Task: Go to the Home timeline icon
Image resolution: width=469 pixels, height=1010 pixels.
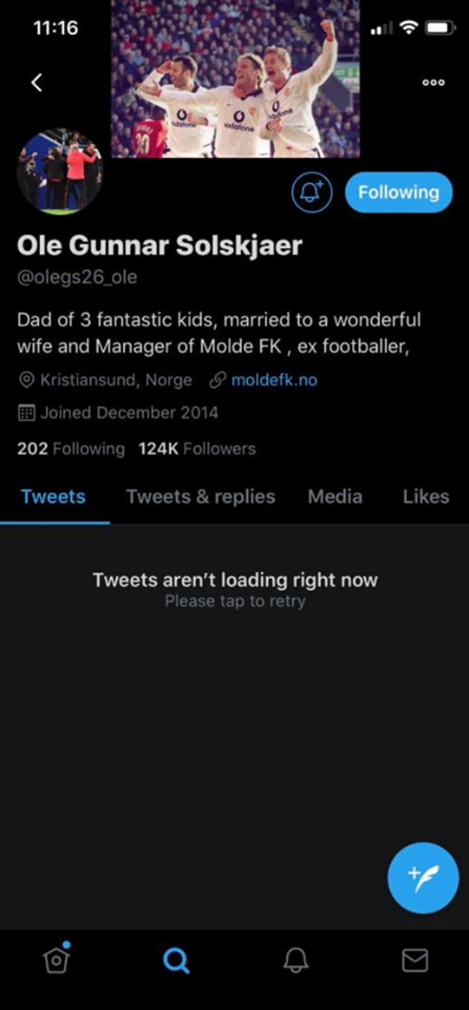Action: point(57,959)
